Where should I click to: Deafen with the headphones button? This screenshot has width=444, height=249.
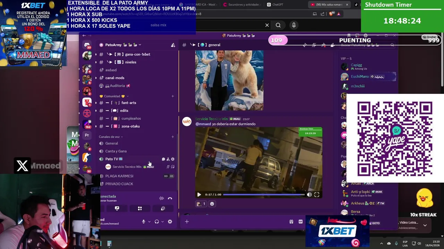157,222
